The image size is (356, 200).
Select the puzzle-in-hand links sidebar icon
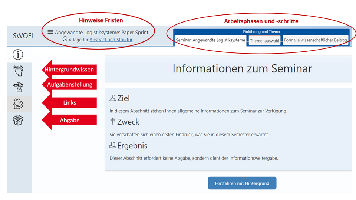(x=18, y=104)
